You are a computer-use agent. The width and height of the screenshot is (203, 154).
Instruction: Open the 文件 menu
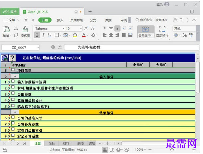click(x=11, y=20)
